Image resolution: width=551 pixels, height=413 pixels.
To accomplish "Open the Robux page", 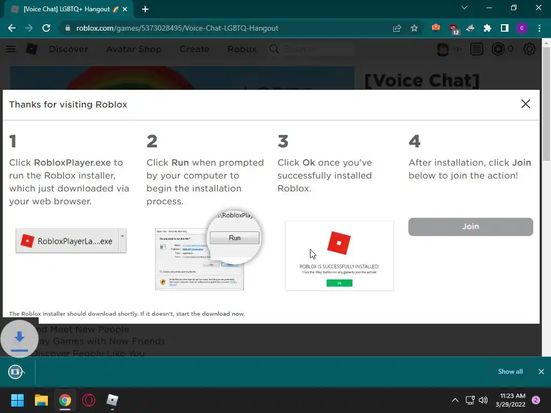I will (242, 49).
